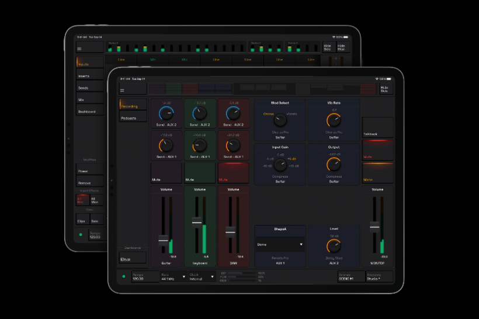The width and height of the screenshot is (479, 319).
Task: Click the dashboard Edit button
Action: coord(132,259)
